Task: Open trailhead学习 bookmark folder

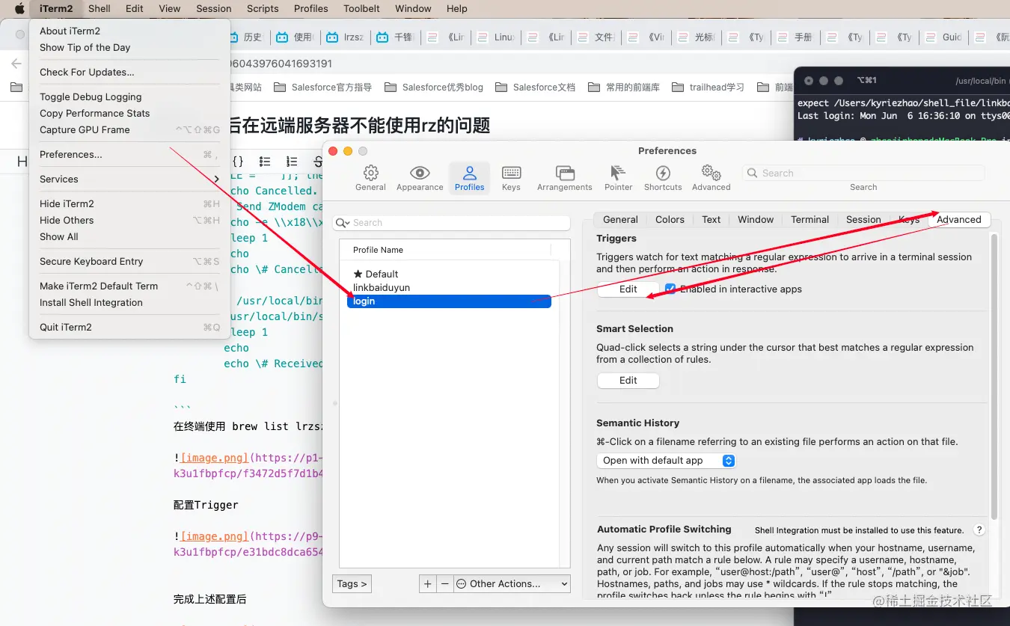Action: click(x=708, y=88)
